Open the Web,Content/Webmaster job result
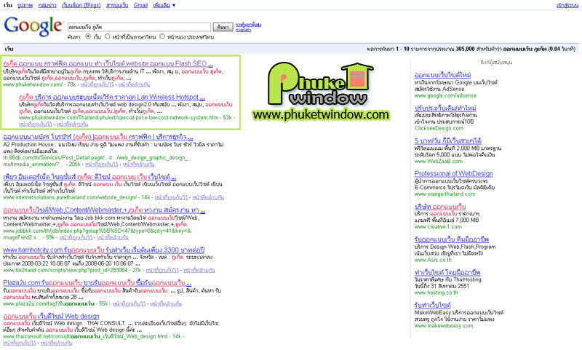The image size is (582, 350). [x=104, y=210]
